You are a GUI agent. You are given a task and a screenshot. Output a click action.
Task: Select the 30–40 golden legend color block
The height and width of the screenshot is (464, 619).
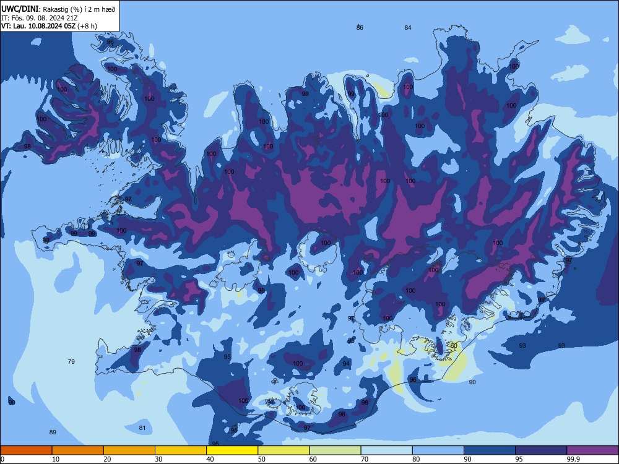(181, 450)
